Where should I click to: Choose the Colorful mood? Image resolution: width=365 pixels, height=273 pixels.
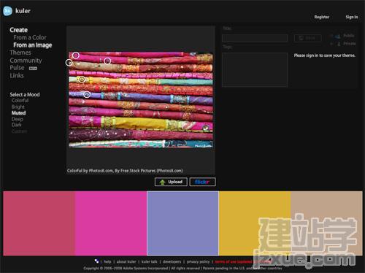[20, 101]
